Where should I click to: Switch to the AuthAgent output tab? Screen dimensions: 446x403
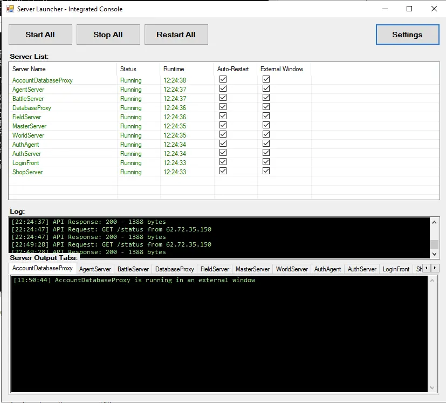tap(327, 269)
